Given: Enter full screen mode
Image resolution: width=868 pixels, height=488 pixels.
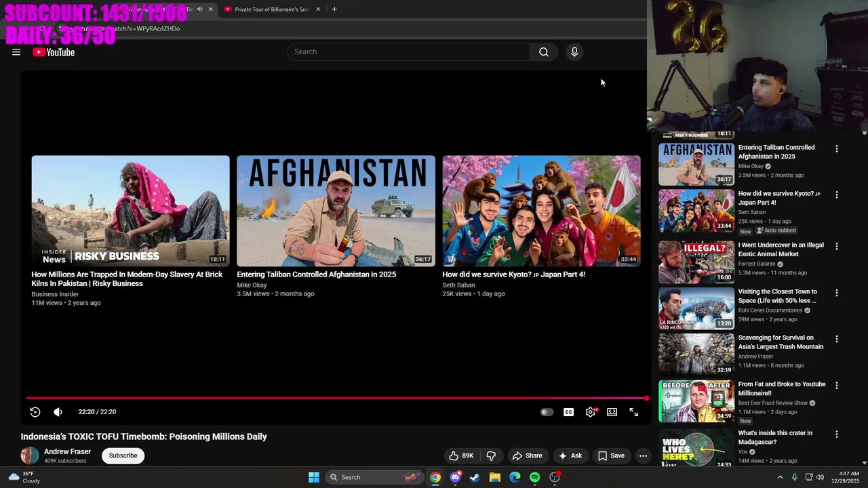Looking at the screenshot, I should 634,412.
